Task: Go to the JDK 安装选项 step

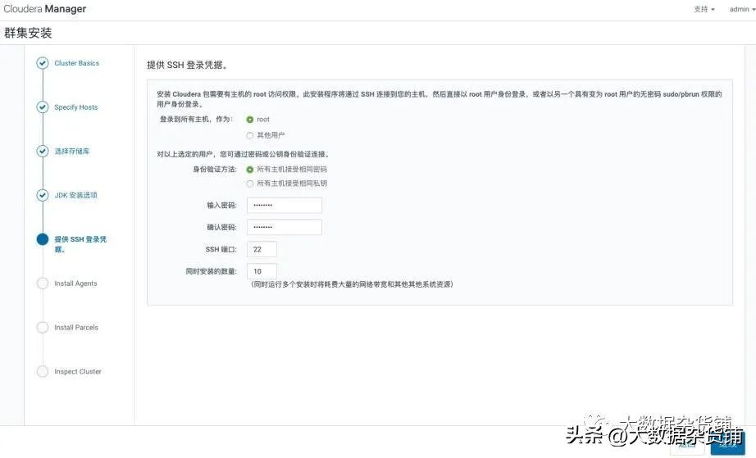Action: pyautogui.click(x=75, y=195)
